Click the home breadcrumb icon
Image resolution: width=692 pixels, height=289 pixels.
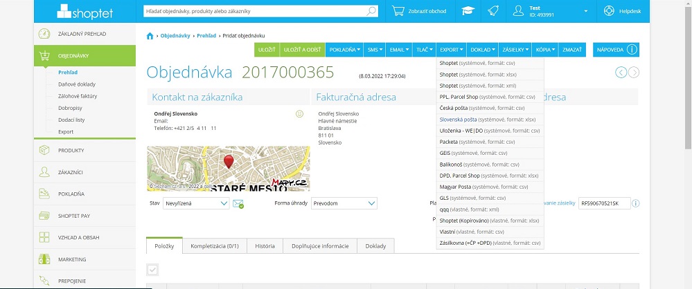(150, 36)
